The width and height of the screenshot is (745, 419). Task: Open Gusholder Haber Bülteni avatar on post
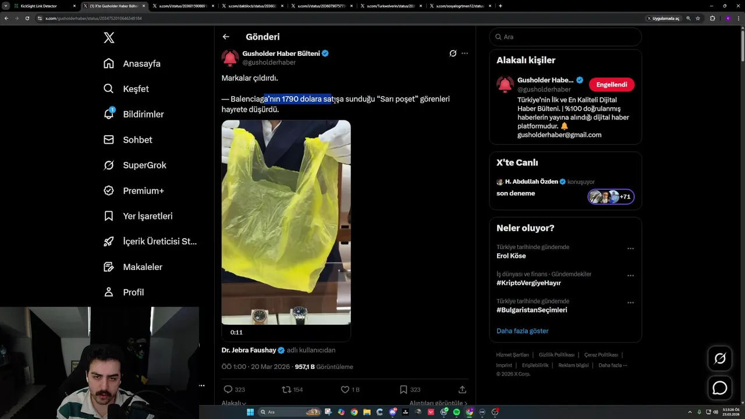230,58
